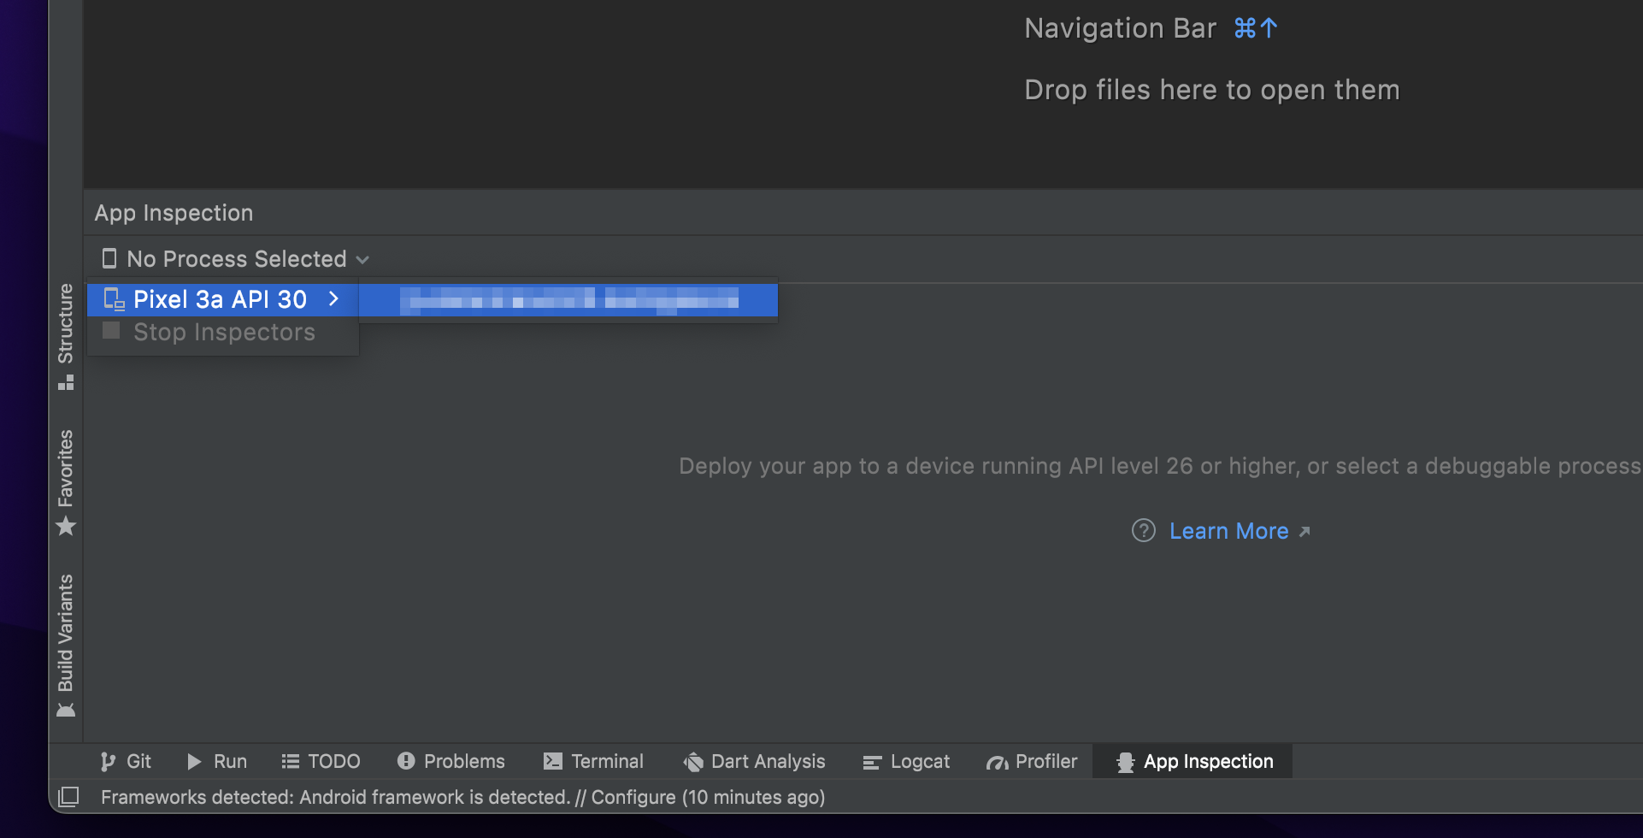This screenshot has width=1643, height=838.
Task: Select Stop Inspectors
Action: click(x=224, y=332)
